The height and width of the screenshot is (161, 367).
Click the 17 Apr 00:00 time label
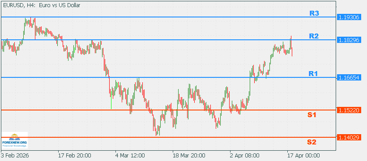click(303, 156)
